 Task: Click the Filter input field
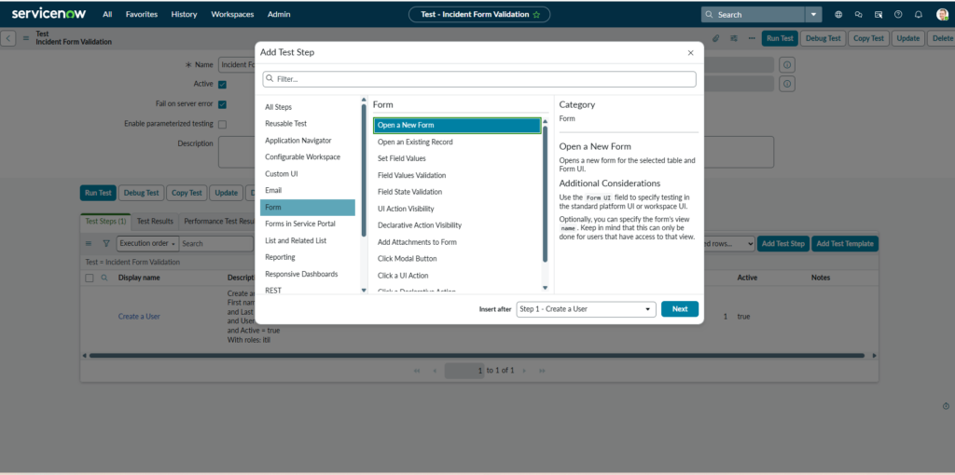coord(479,79)
